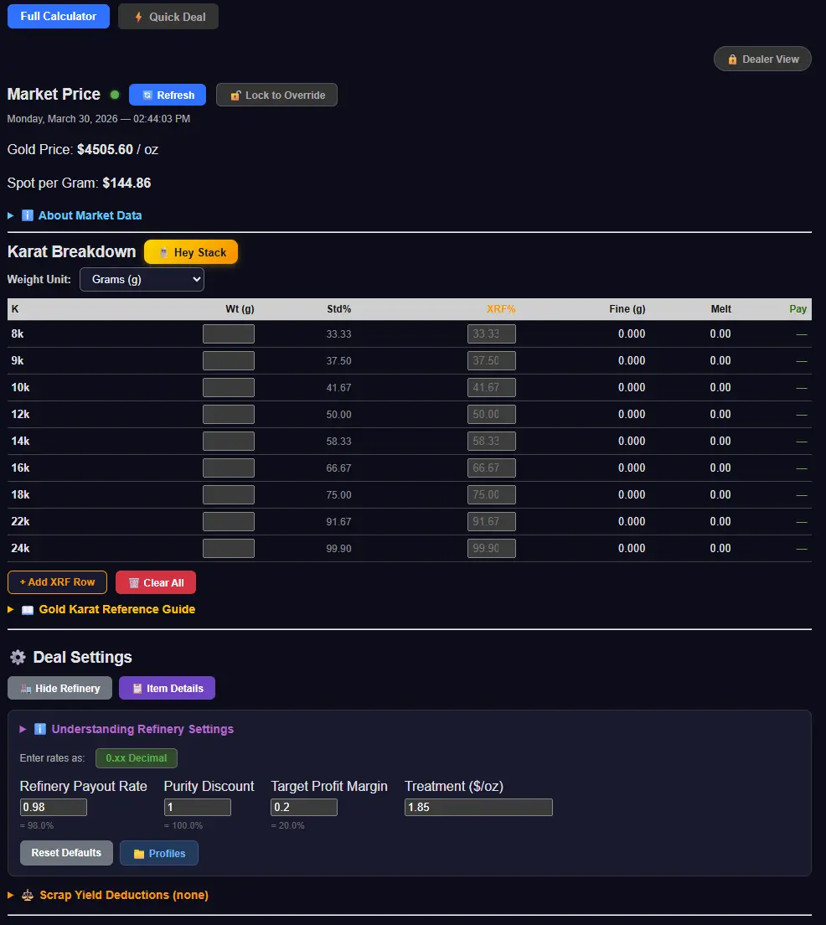Click the 10k weight input field

pos(229,388)
